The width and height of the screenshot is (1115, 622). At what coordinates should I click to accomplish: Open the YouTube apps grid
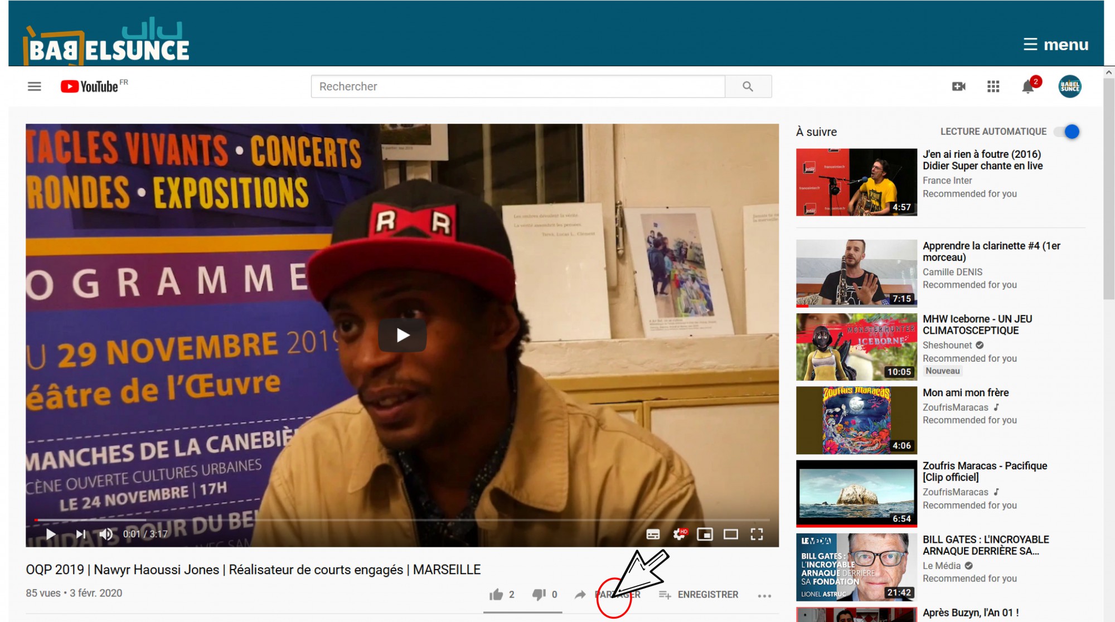(993, 86)
